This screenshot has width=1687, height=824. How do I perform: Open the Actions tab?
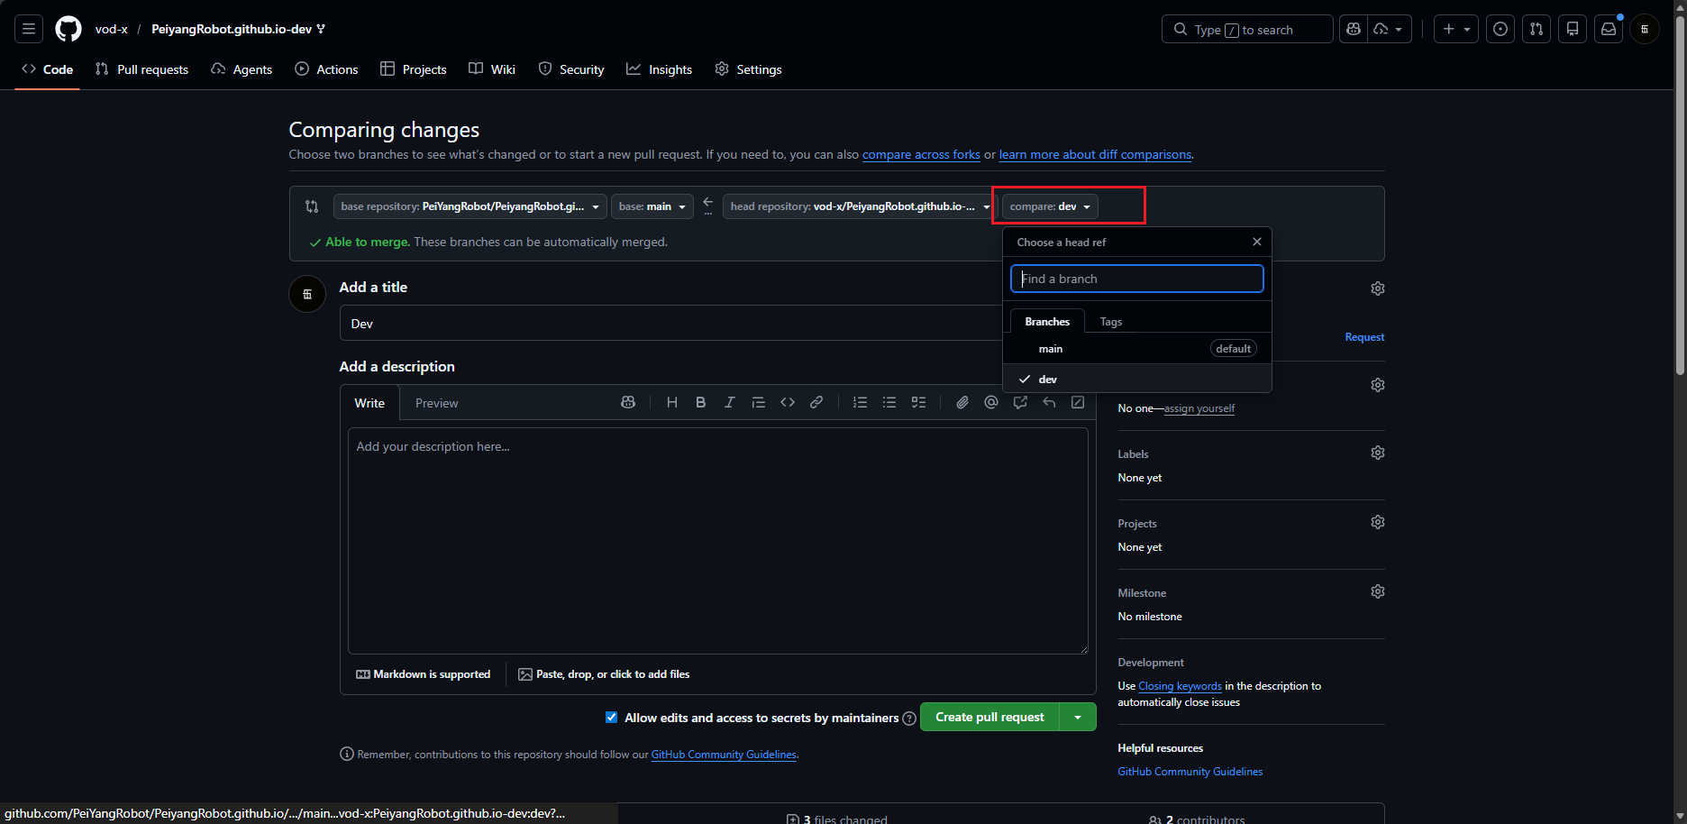click(327, 69)
